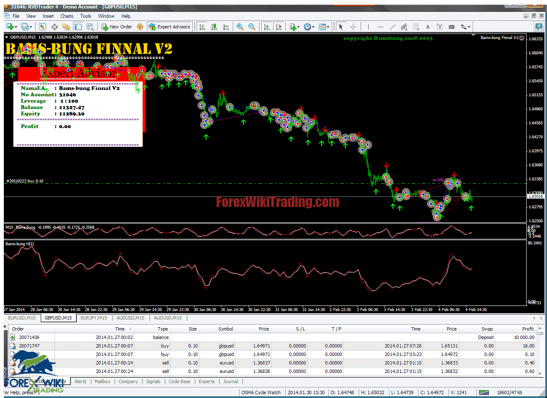Switch to the EURUSD,M15 chart tab
This screenshot has height=398, width=547.
point(22,318)
